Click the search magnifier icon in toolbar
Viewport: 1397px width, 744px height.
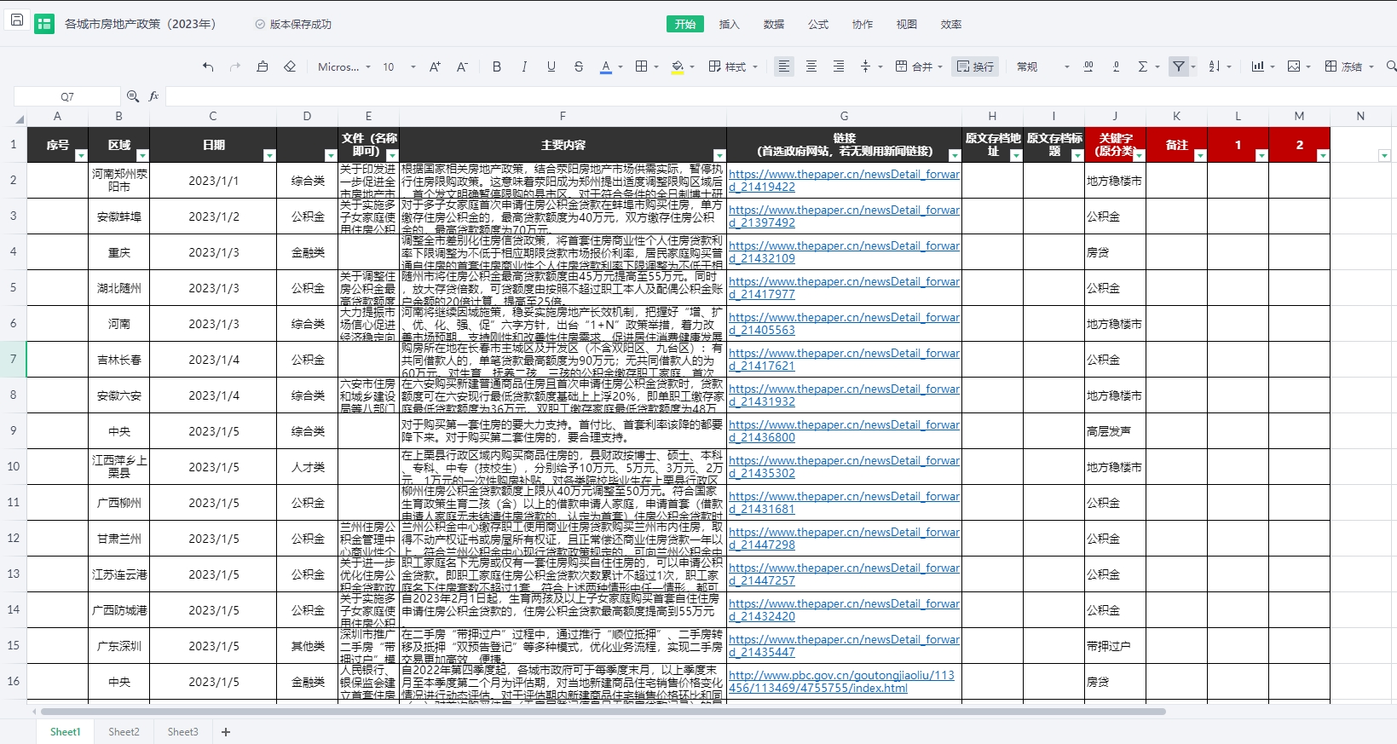[x=1390, y=66]
